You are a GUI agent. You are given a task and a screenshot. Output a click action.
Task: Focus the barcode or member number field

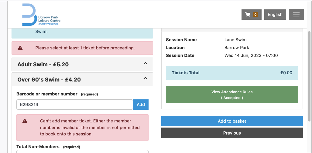[x=75, y=105]
